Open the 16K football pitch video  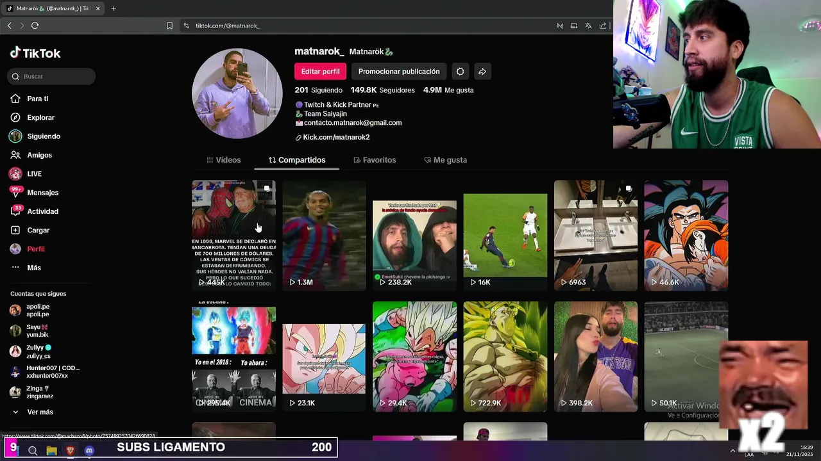tap(505, 236)
